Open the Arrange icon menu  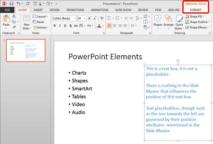point(168,22)
